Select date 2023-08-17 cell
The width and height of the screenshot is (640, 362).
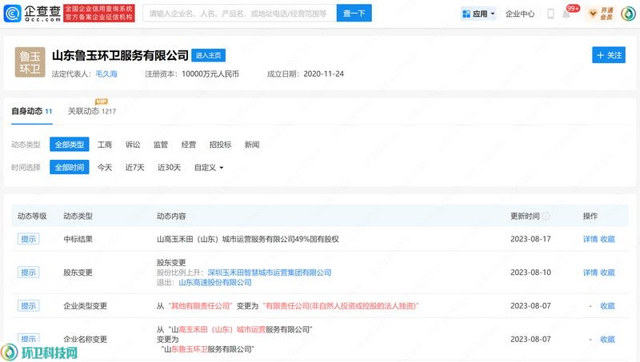pos(530,239)
